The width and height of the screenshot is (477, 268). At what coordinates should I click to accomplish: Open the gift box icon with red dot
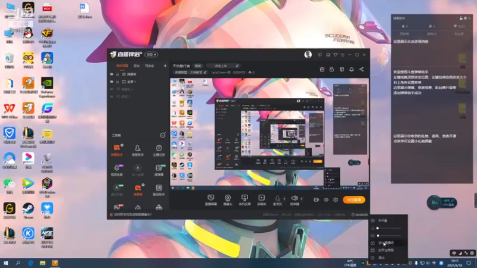tap(322, 69)
